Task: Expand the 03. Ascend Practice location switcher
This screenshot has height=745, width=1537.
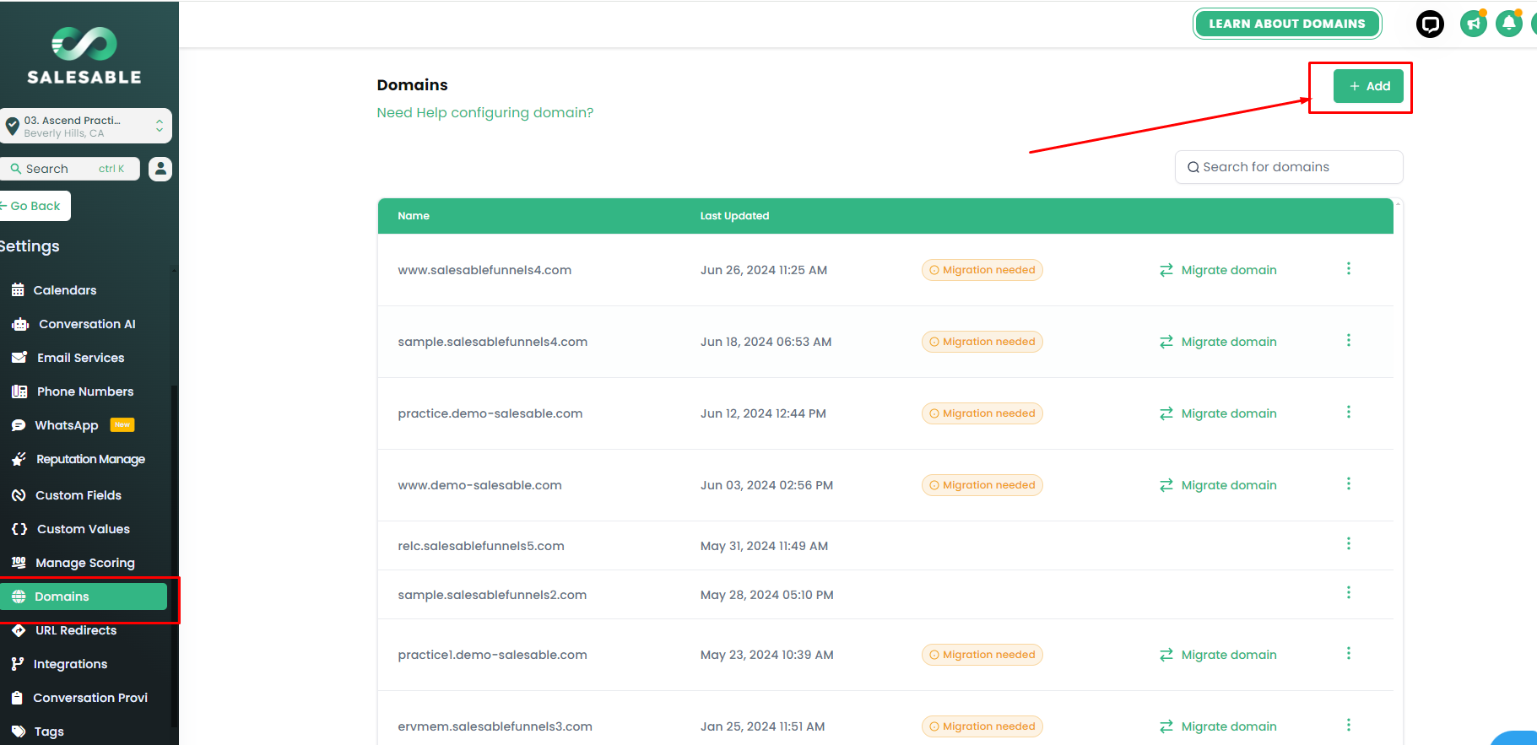Action: [x=85, y=126]
